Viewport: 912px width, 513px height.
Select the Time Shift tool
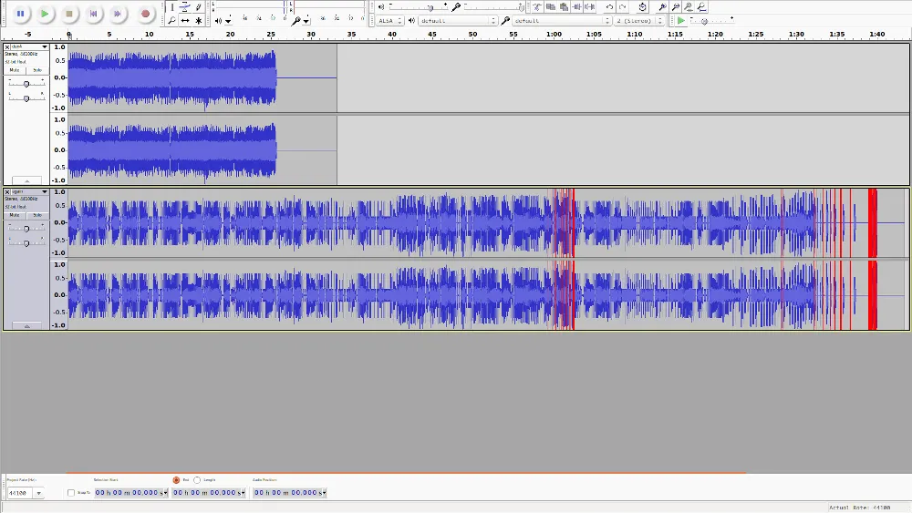185,20
